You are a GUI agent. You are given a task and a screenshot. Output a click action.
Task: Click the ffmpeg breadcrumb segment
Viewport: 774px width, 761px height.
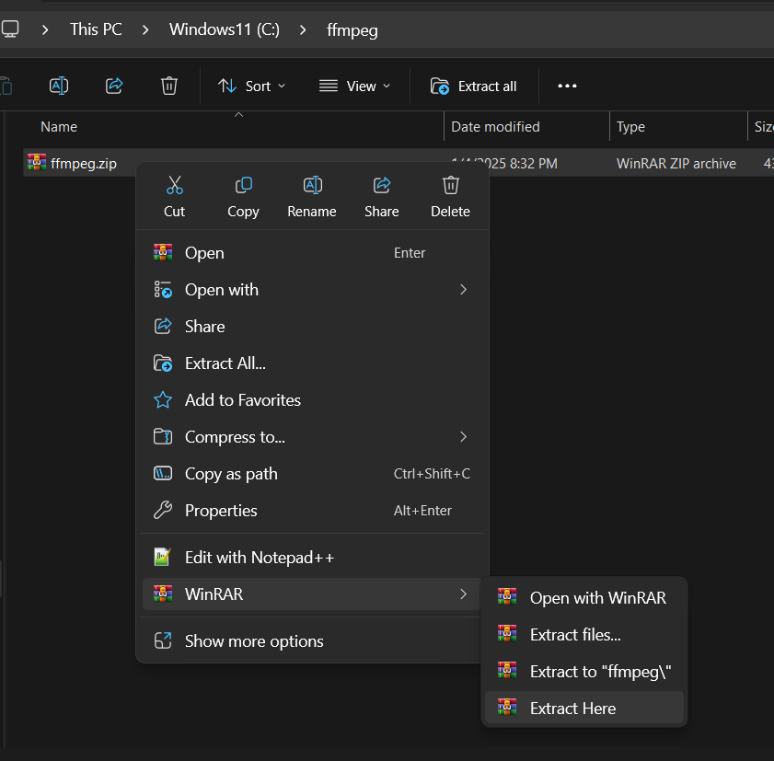coord(352,30)
